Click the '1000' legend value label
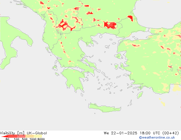The height and width of the screenshot is (140, 181). pyautogui.click(x=33, y=139)
